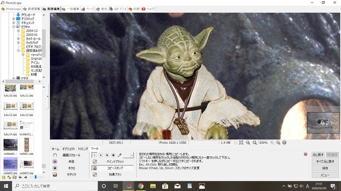This screenshot has height=191, width=341.
Task: Open the 一括編集 batch editor tab
Action: tap(70, 9)
